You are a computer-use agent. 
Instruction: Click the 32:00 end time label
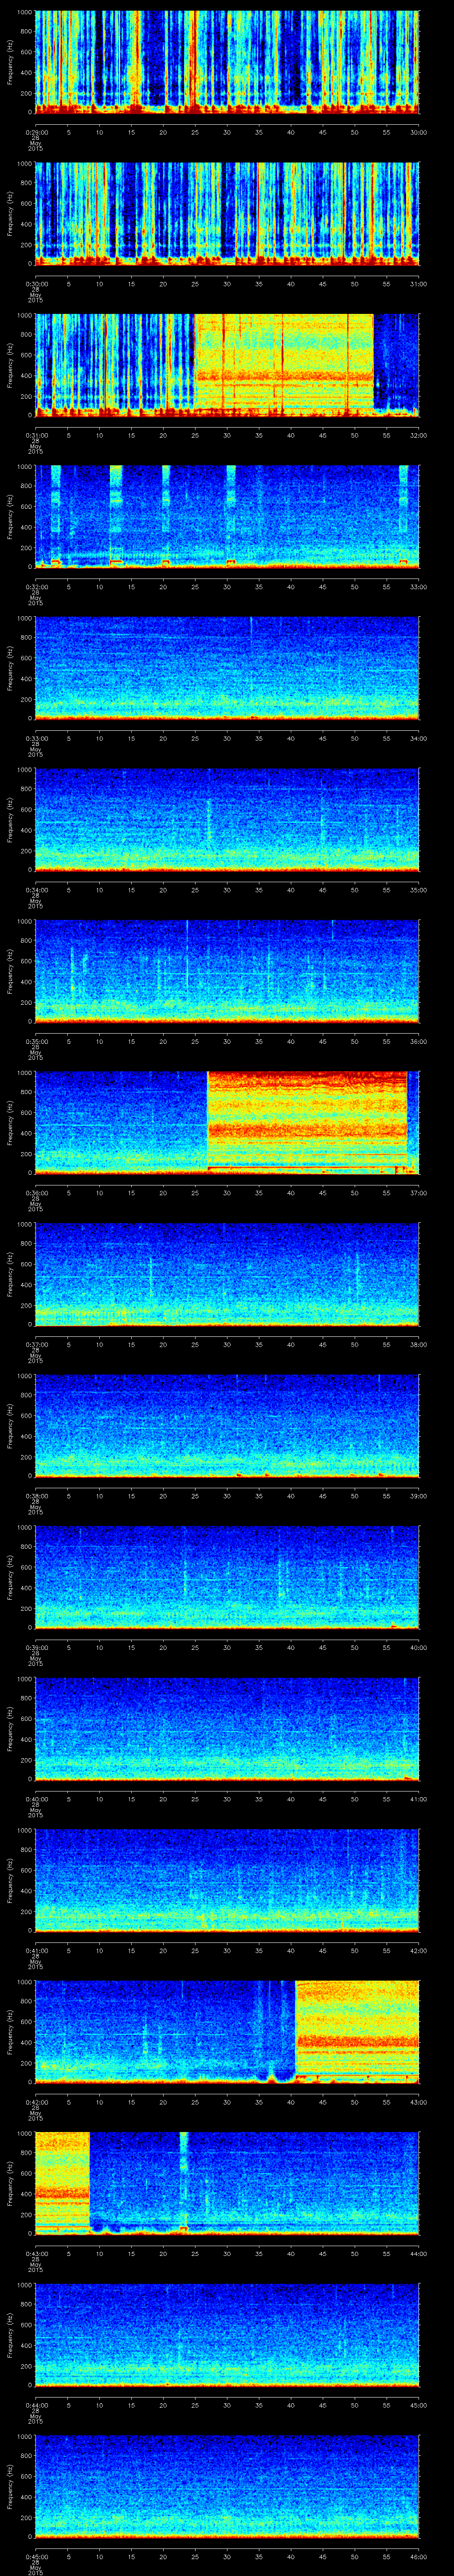[x=418, y=435]
